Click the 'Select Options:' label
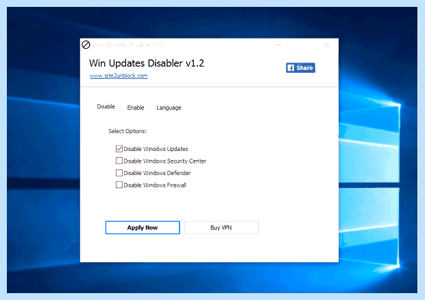Viewport: 425px width, 300px height. tap(127, 131)
